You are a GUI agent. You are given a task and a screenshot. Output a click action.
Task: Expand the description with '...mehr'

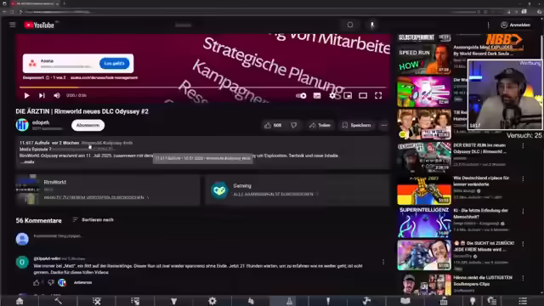click(x=27, y=161)
